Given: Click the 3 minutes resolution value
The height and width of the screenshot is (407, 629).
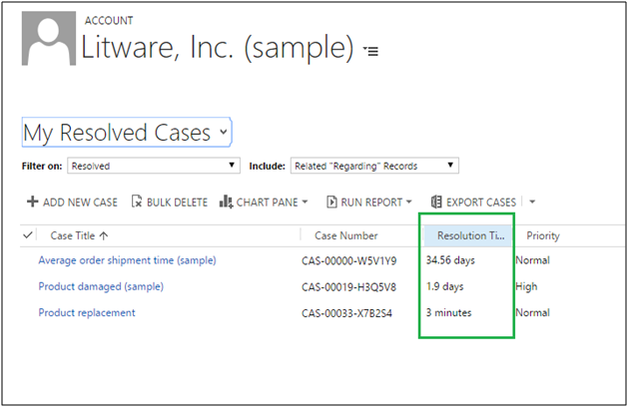Looking at the screenshot, I should tap(448, 313).
